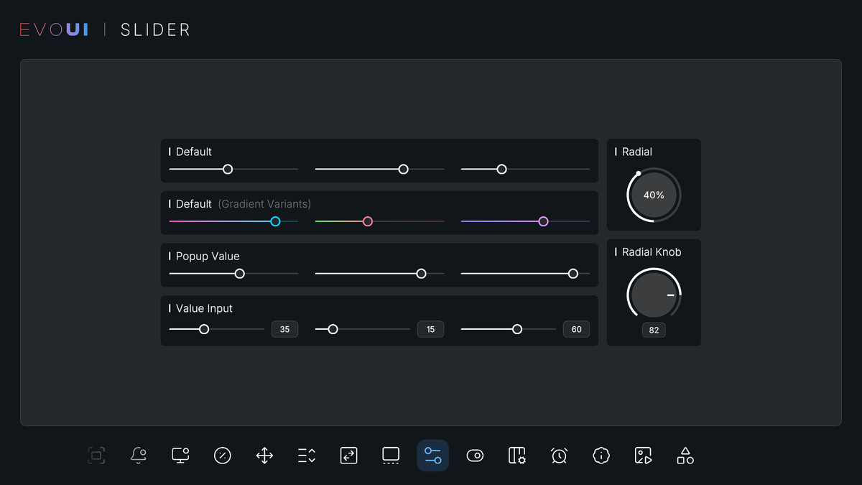Open the modal window component icon

[390, 455]
